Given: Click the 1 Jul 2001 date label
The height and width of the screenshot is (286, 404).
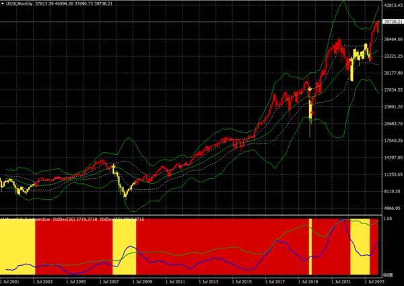Looking at the screenshot, I should click(x=10, y=282).
